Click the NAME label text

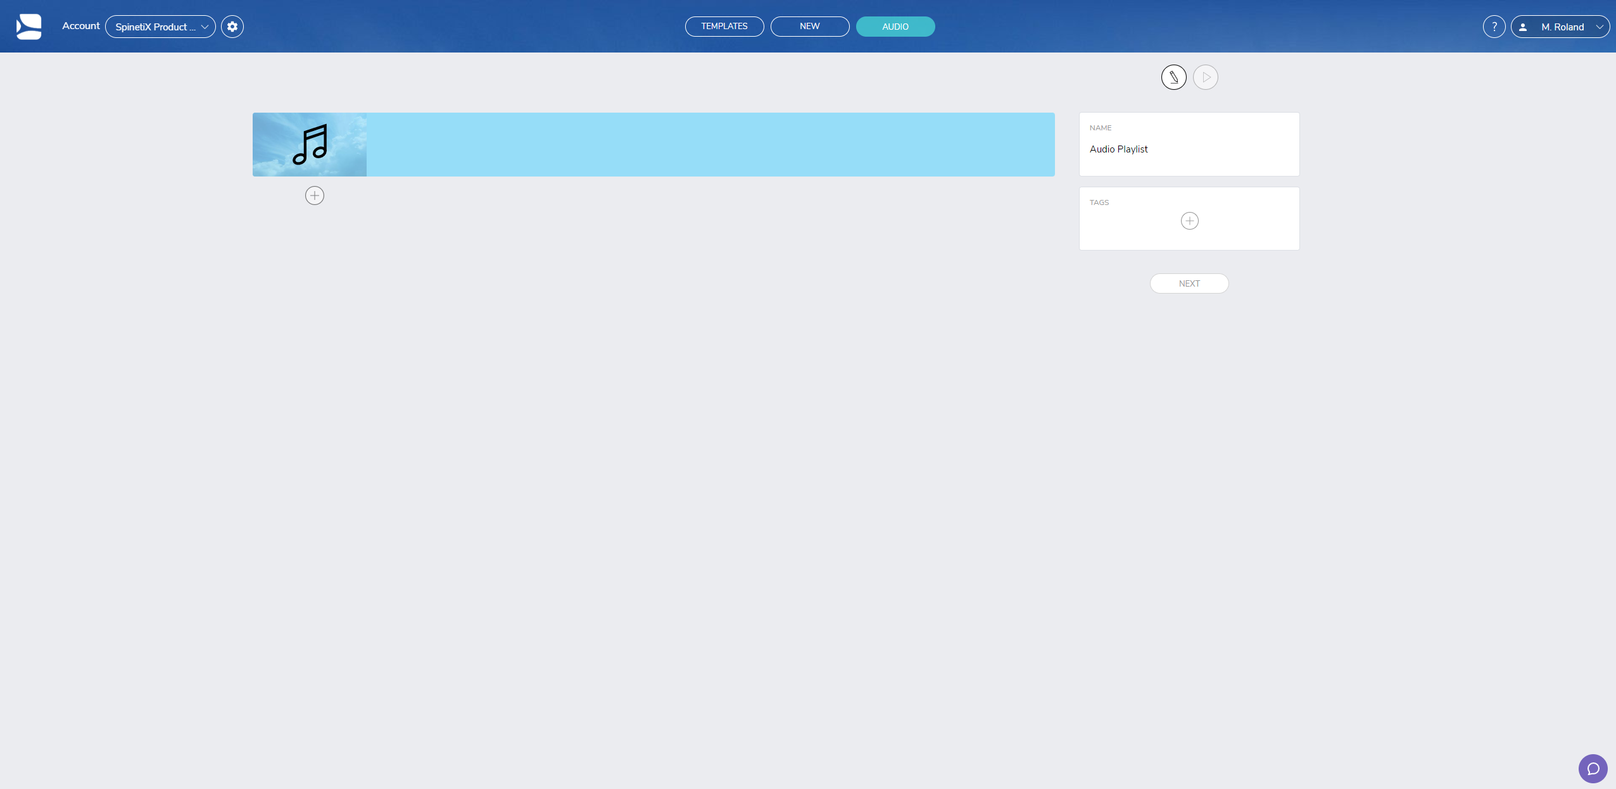point(1101,128)
